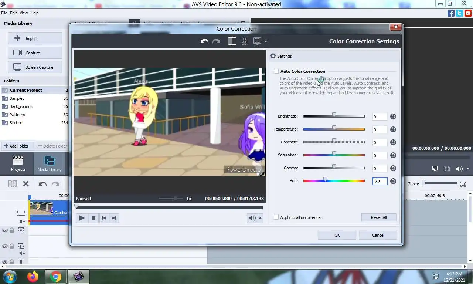Reset the Contrast value
Viewport: 473px width, 284px height.
pyautogui.click(x=393, y=142)
